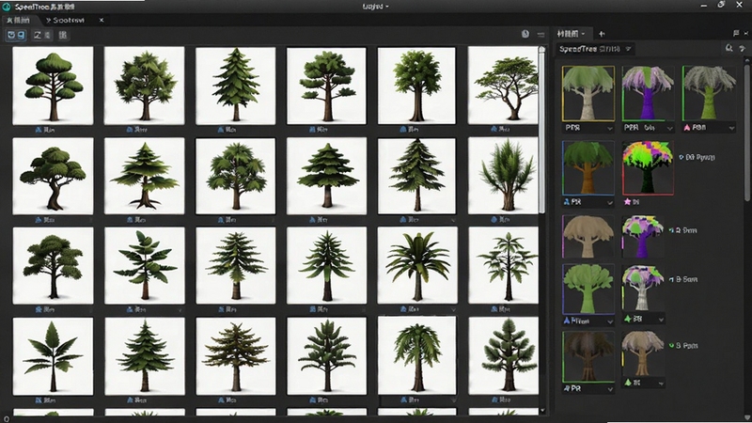
Task: Click the curved arrow icon beside the search icon
Action: [743, 49]
